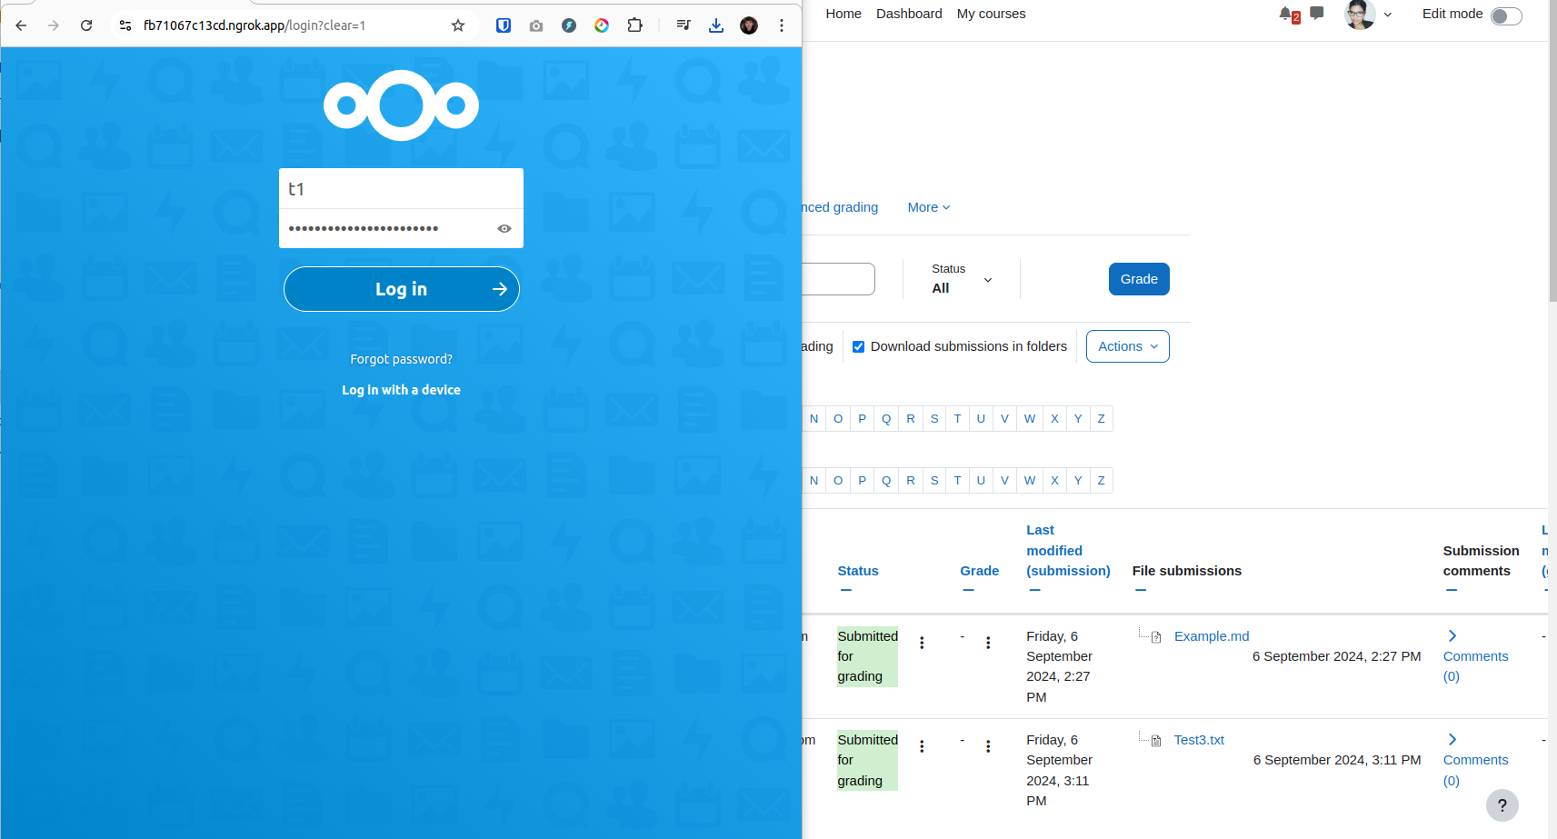Image resolution: width=1557 pixels, height=839 pixels.
Task: Collapse the File submissions column
Action: (x=1141, y=591)
